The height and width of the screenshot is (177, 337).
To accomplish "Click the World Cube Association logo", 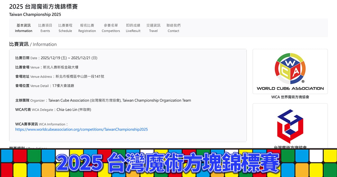I will tap(290, 71).
